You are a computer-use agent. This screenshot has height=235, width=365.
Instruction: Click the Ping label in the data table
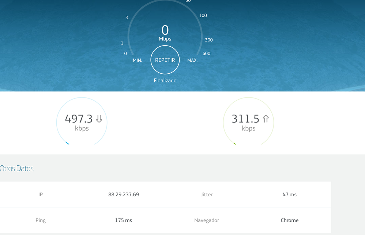pos(41,220)
